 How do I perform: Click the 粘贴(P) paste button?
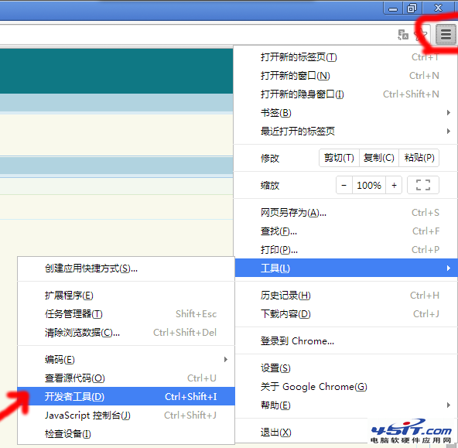click(419, 158)
